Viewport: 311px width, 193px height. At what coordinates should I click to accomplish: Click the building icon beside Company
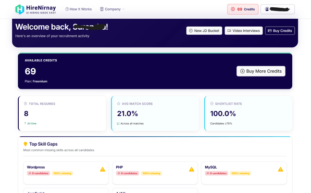tap(102, 9)
